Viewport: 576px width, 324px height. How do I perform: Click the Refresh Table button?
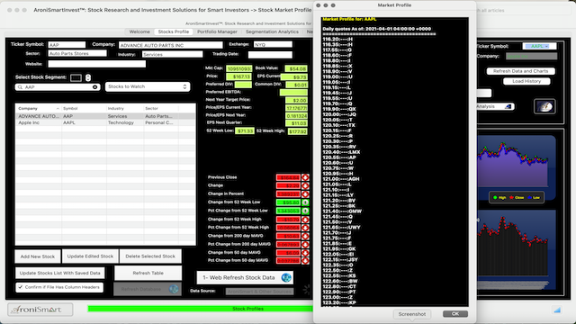(148, 273)
